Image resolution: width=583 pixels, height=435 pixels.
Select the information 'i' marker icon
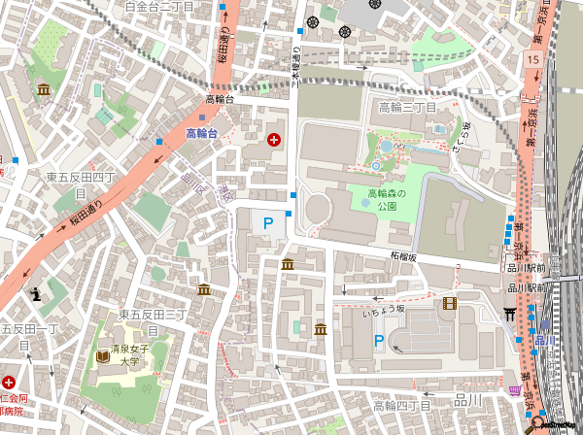click(36, 292)
